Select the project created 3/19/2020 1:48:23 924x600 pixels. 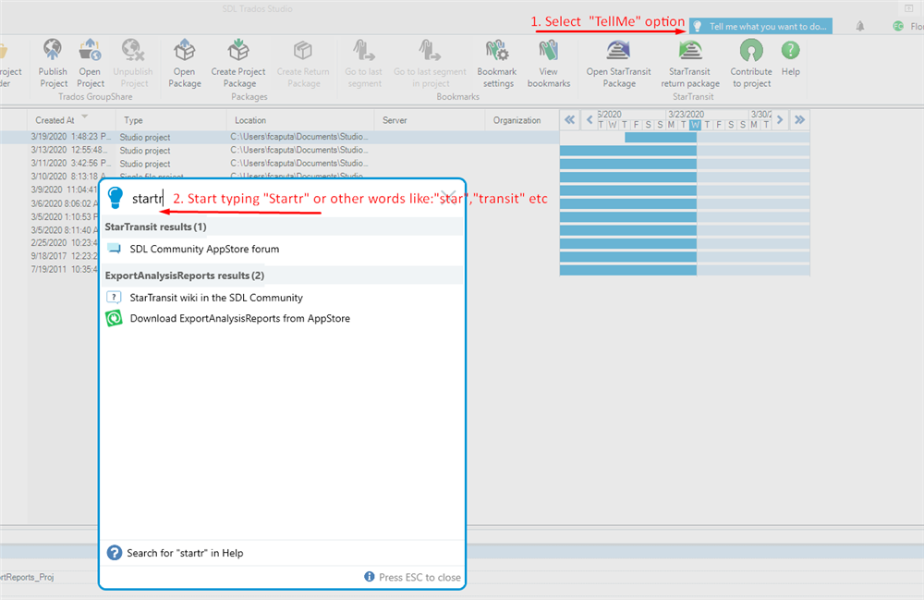(x=279, y=137)
